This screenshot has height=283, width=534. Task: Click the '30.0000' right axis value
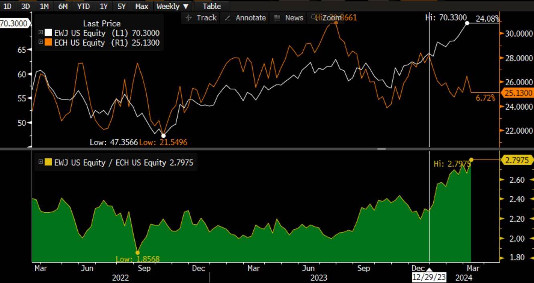pos(519,34)
